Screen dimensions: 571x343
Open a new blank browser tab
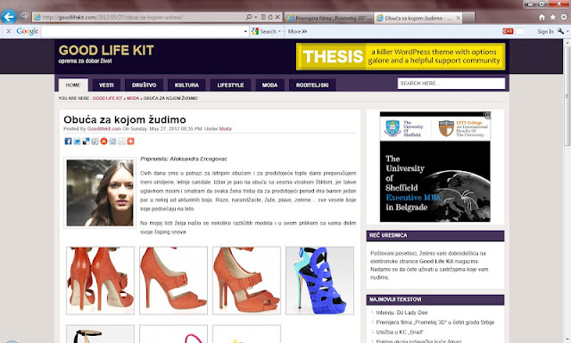click(468, 18)
